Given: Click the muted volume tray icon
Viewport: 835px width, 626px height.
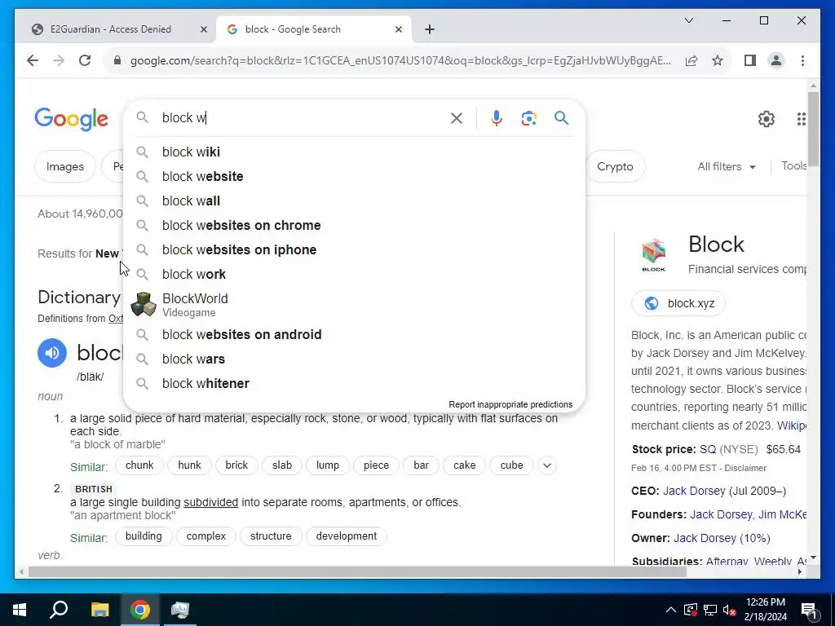Looking at the screenshot, I should point(730,610).
